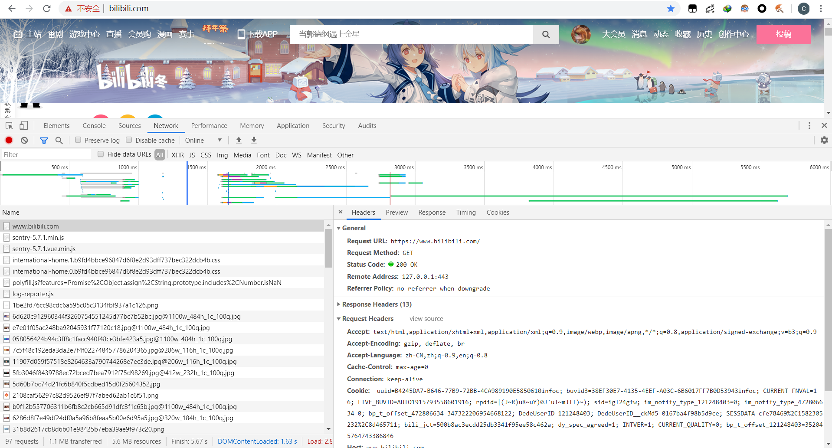Image resolution: width=832 pixels, height=448 pixels.
Task: Select the sentry-5.7.1.min.js request
Action: click(162, 237)
